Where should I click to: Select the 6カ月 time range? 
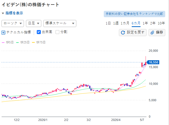[136, 23]
